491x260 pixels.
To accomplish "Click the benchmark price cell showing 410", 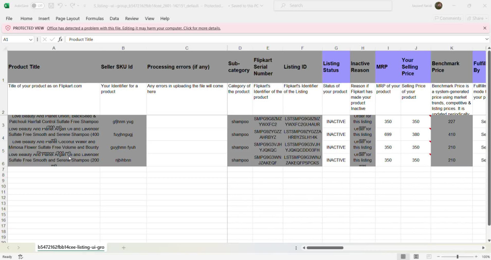I will [452, 134].
